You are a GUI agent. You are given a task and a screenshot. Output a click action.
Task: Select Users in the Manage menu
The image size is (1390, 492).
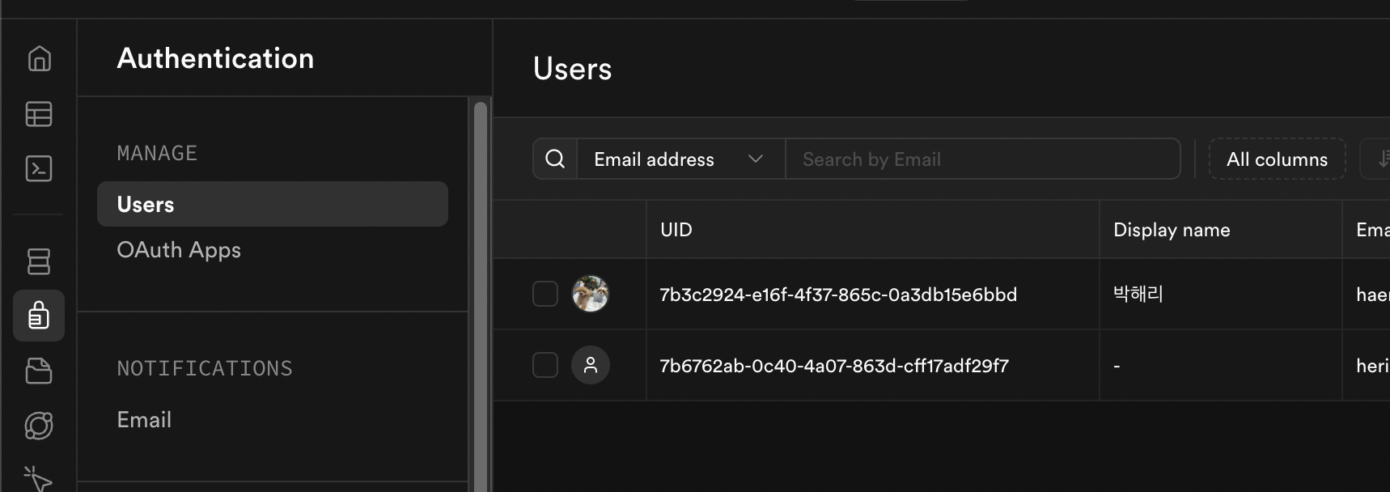coord(272,205)
